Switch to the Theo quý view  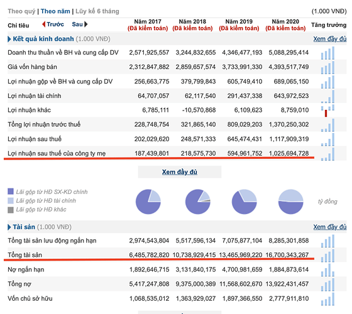click(21, 11)
